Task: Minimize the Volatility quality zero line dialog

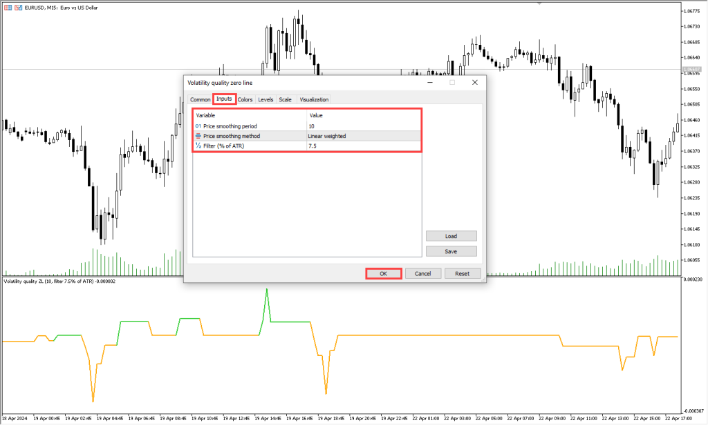Action: tap(430, 83)
